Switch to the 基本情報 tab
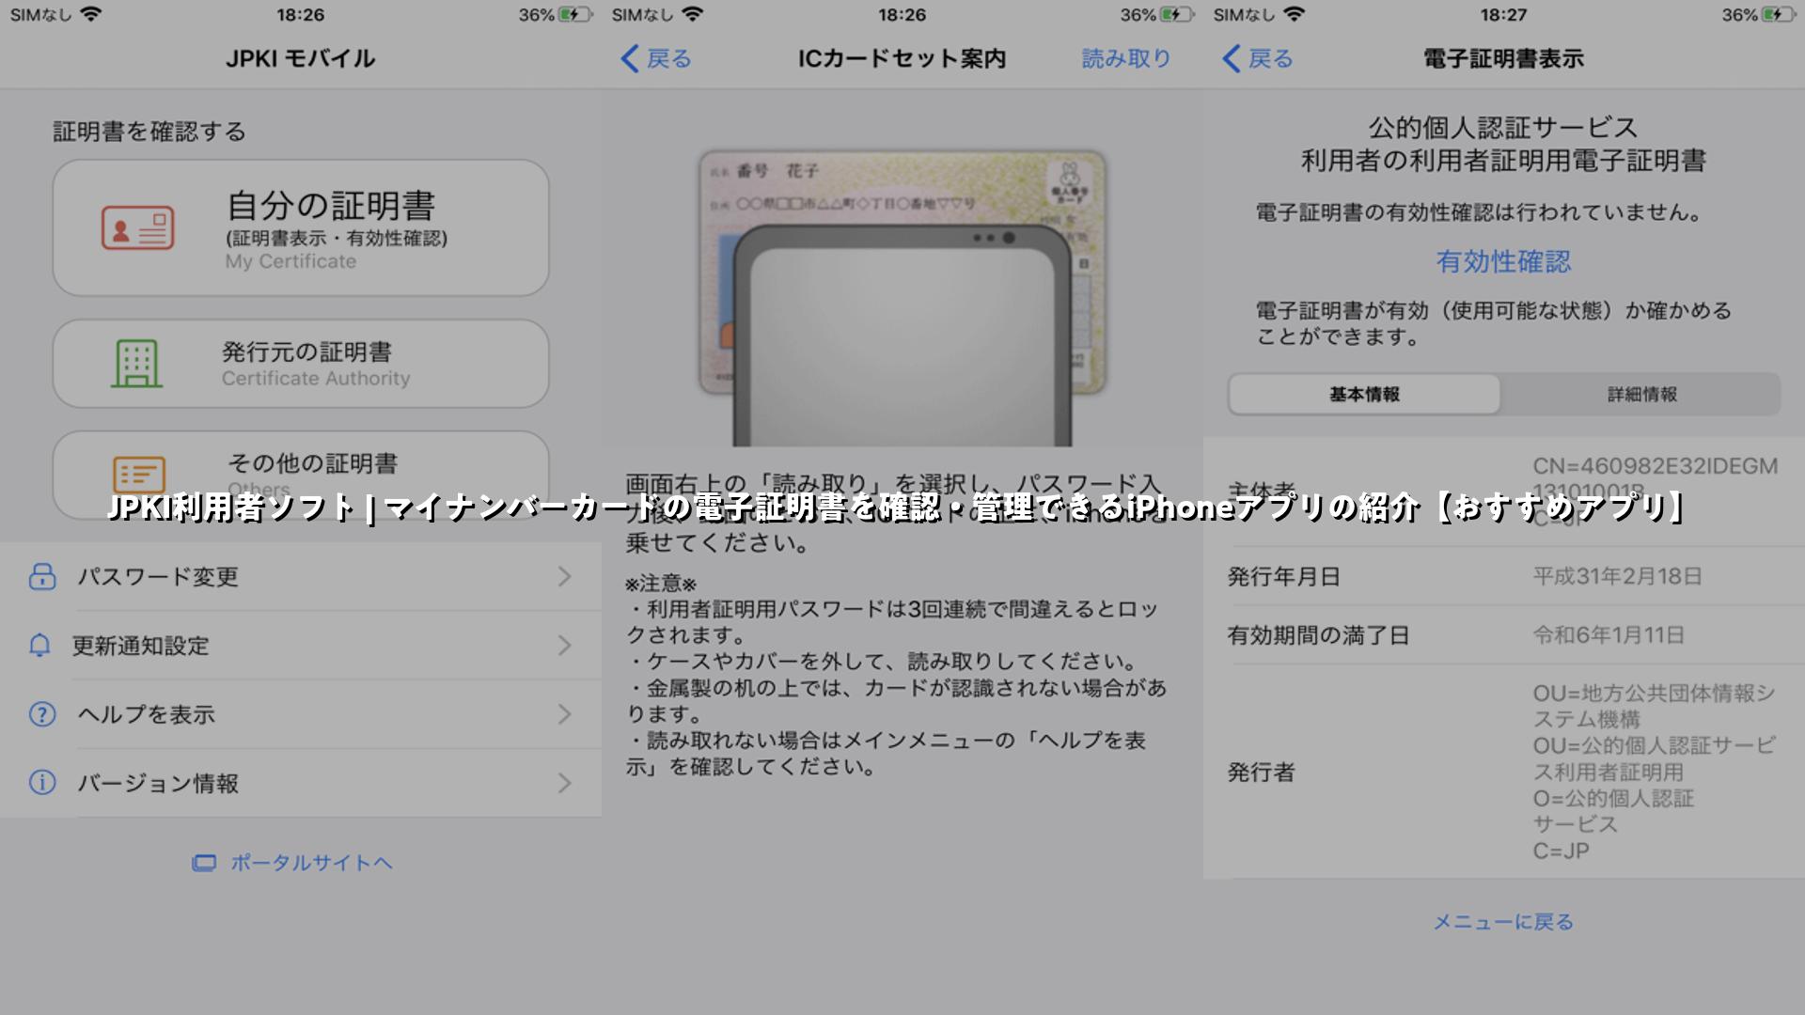The image size is (1805, 1015). coord(1364,395)
